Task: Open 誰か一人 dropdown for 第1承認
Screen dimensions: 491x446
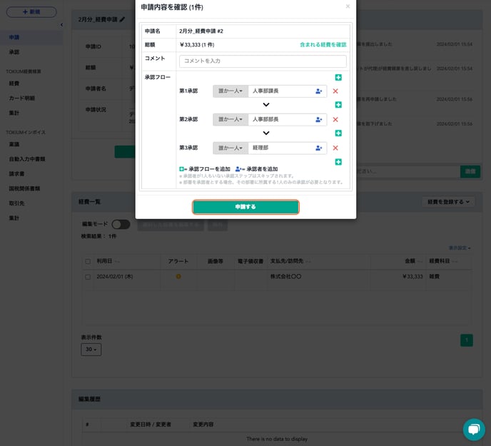Action: point(231,91)
